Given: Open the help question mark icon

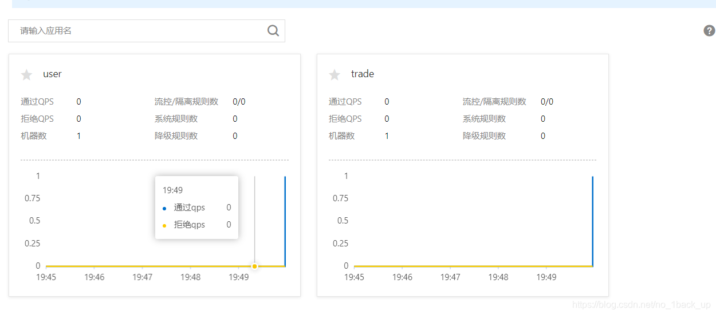Looking at the screenshot, I should point(709,31).
